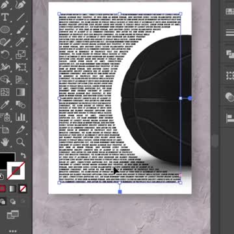Image resolution: width=234 pixels, height=234 pixels.
Task: Select the Perspective Grid tool
Action: [x=21, y=79]
